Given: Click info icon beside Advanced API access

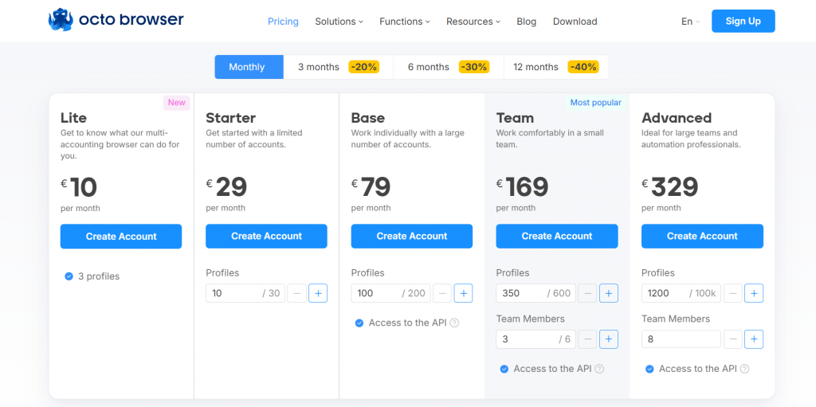Looking at the screenshot, I should (x=744, y=369).
